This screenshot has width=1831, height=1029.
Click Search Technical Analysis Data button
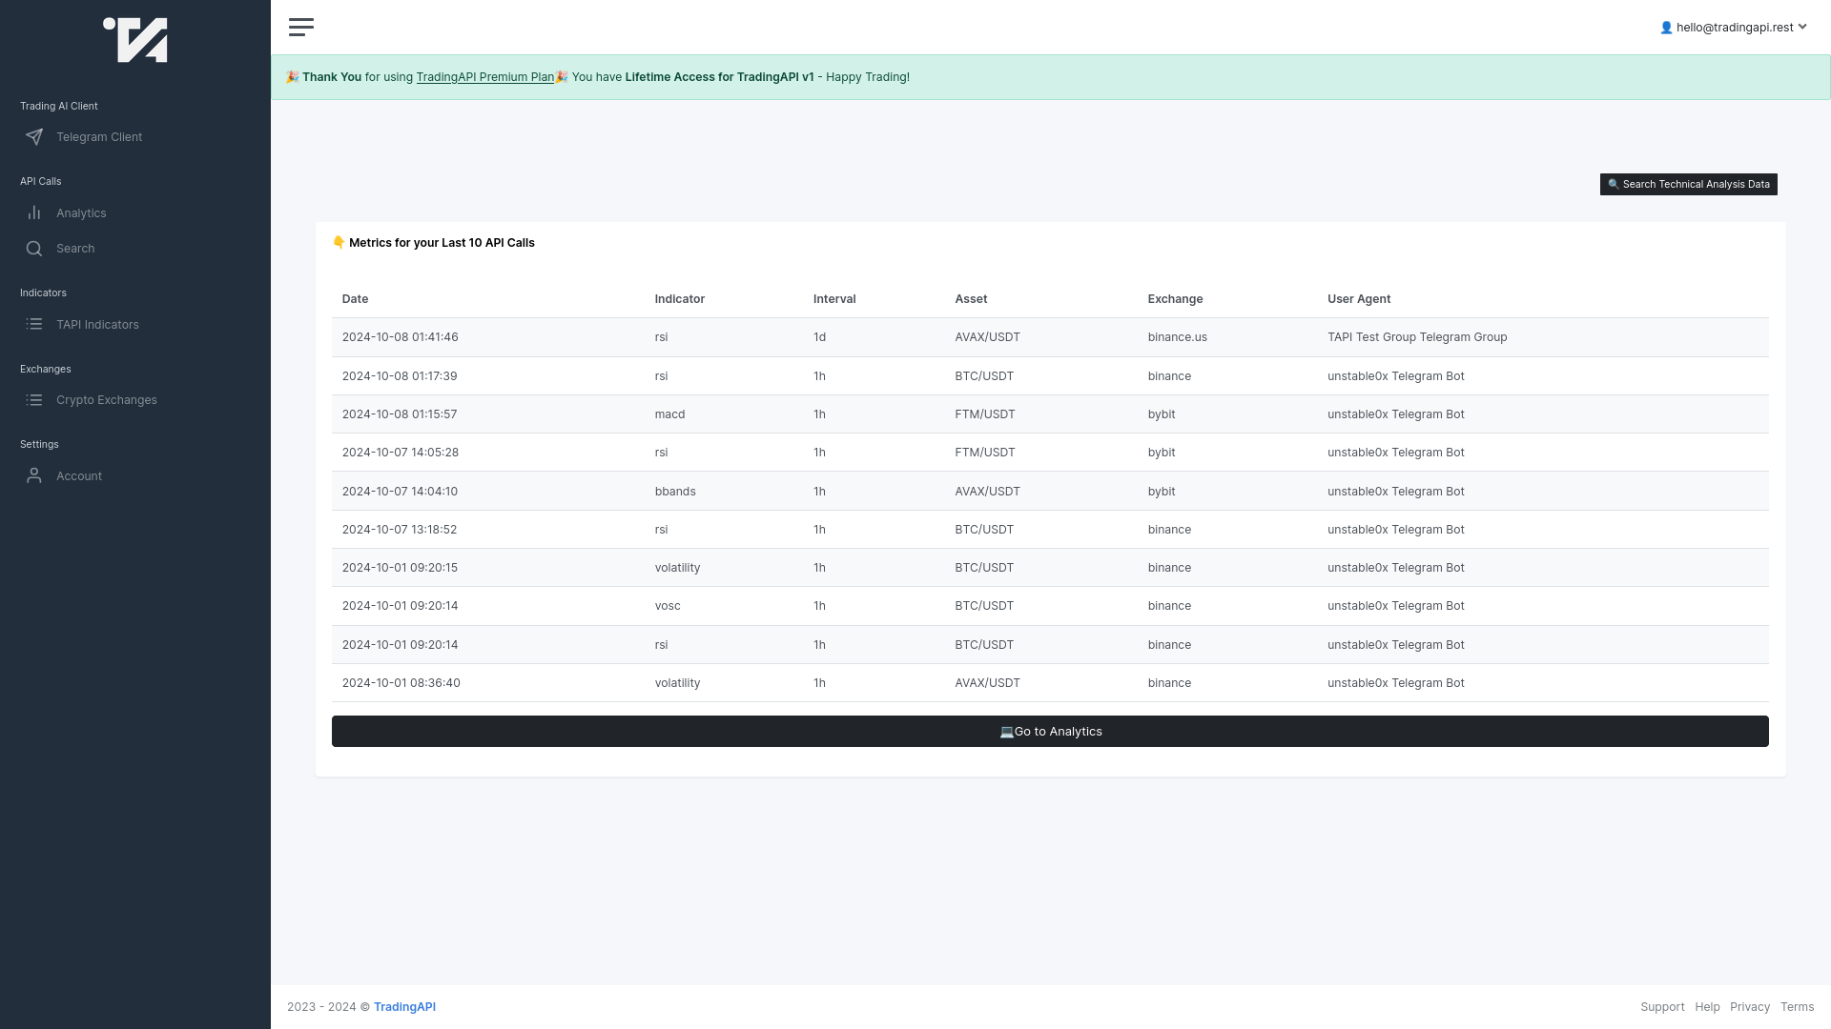click(x=1688, y=185)
